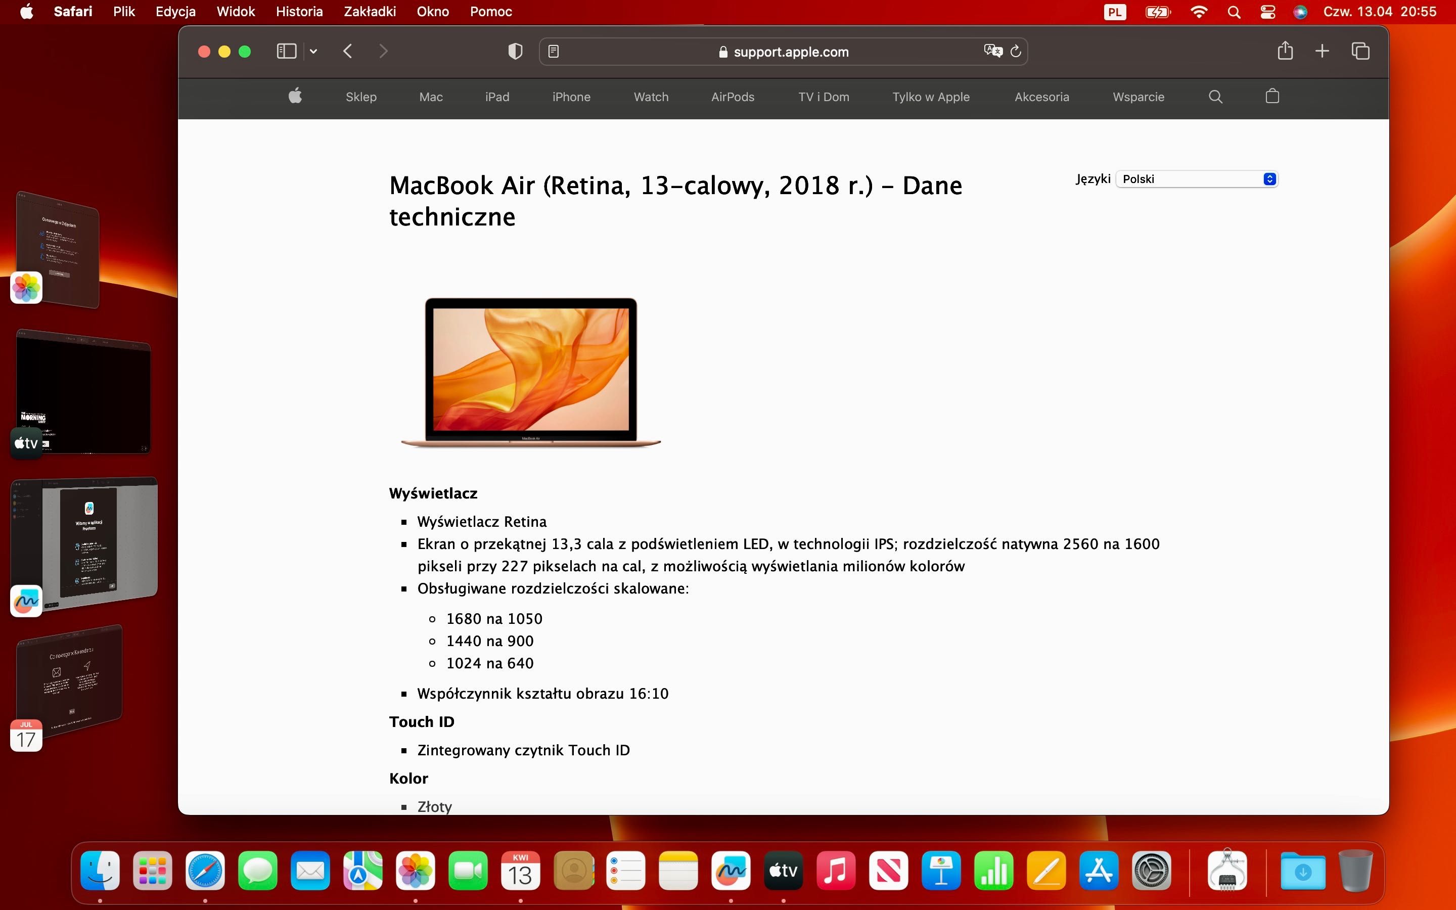The height and width of the screenshot is (910, 1456).
Task: Open the Pomoc menu
Action: (491, 12)
